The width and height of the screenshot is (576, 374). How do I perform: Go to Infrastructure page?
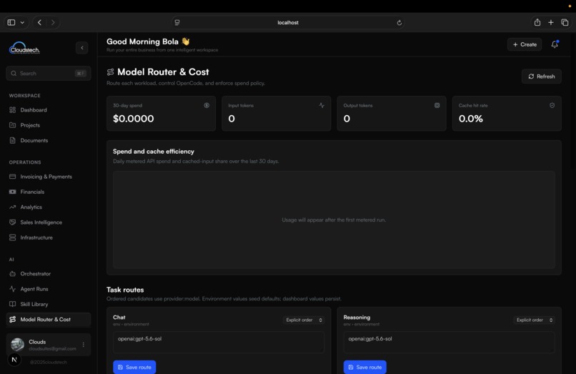point(49,237)
